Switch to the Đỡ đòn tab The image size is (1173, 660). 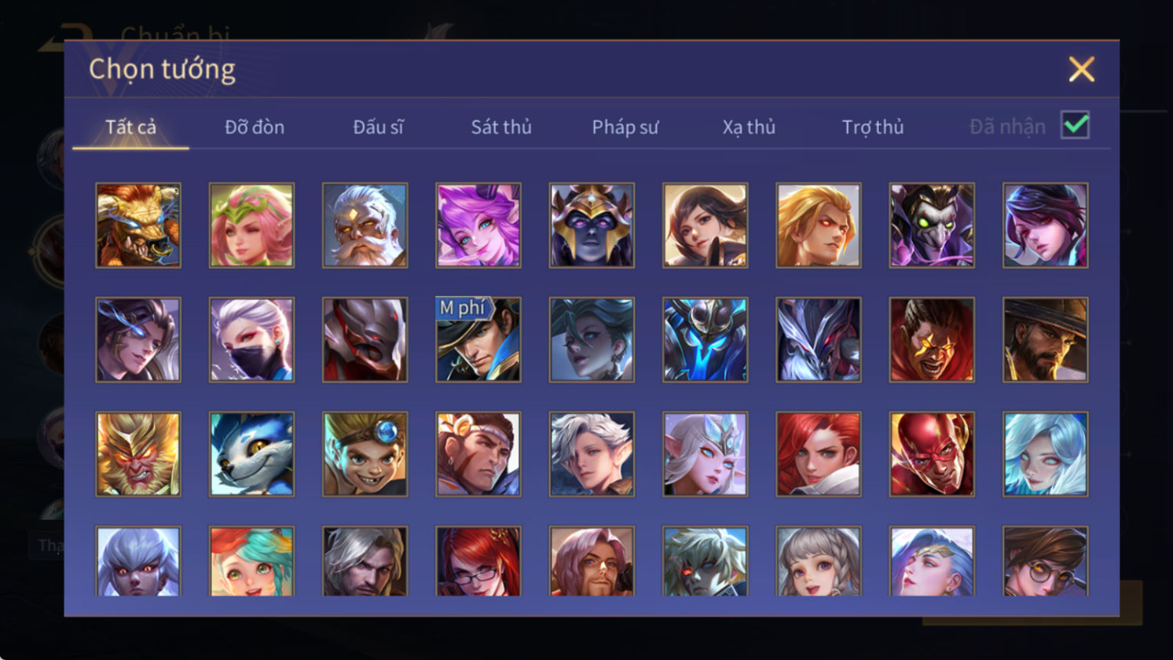pyautogui.click(x=254, y=127)
